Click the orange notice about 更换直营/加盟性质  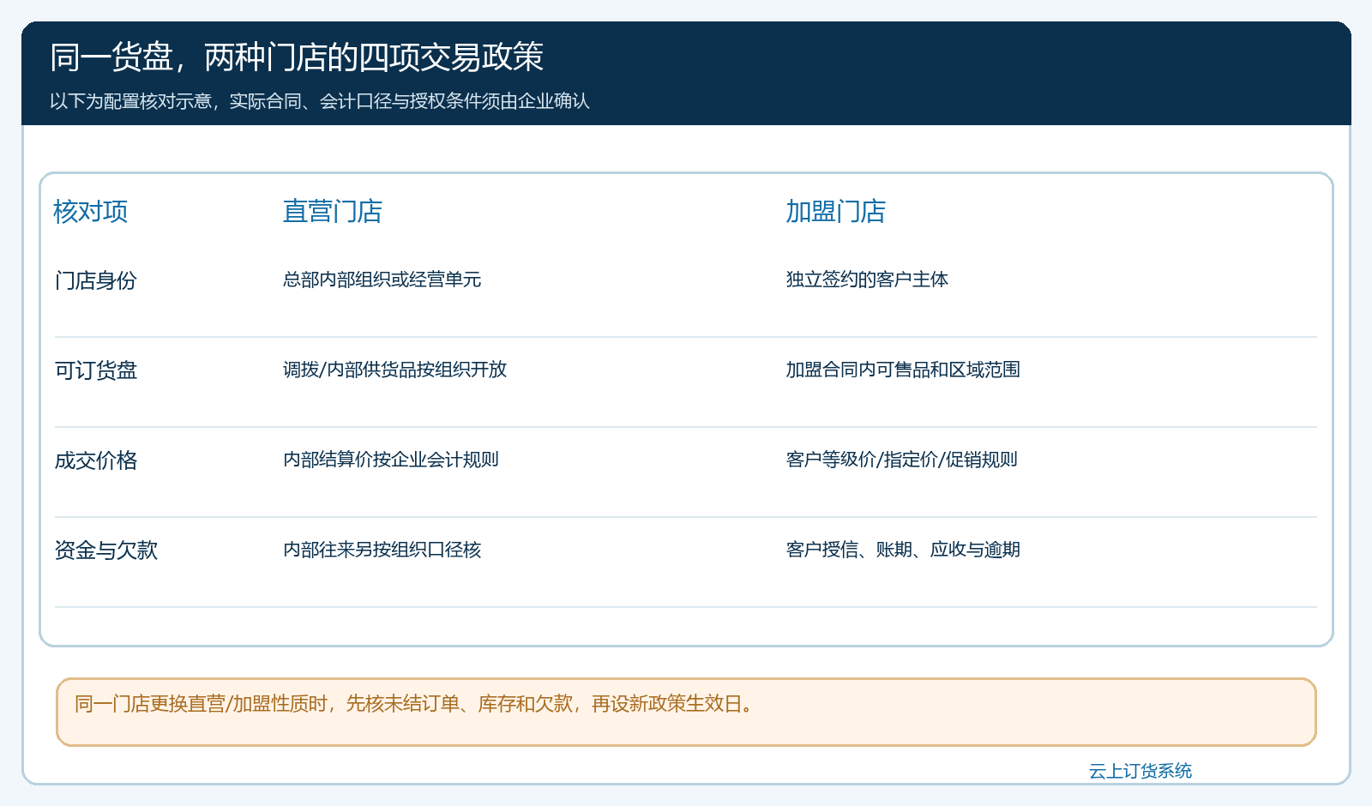tap(686, 712)
